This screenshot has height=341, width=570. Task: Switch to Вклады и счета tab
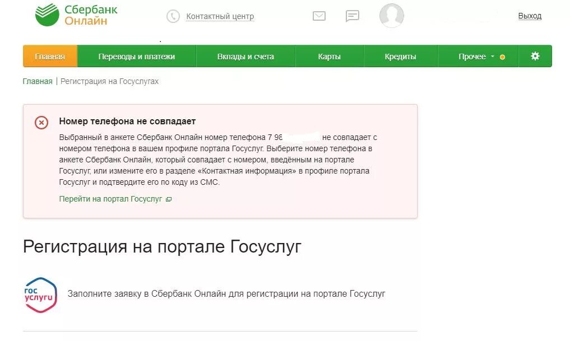coord(245,57)
